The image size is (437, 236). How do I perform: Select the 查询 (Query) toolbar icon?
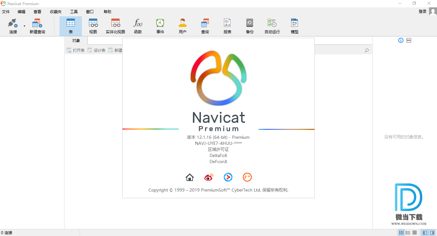click(x=205, y=26)
